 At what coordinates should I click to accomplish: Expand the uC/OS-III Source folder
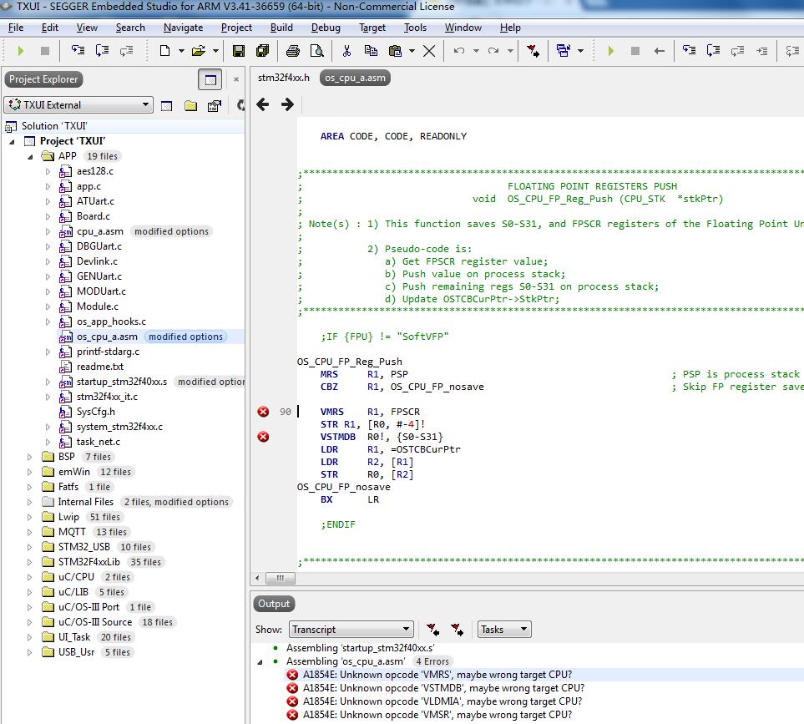[30, 622]
